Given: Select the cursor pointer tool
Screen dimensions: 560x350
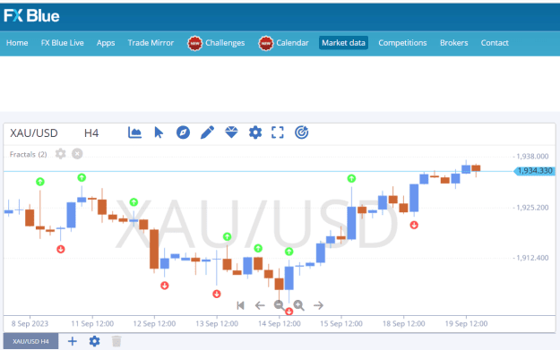Looking at the screenshot, I should pos(159,132).
